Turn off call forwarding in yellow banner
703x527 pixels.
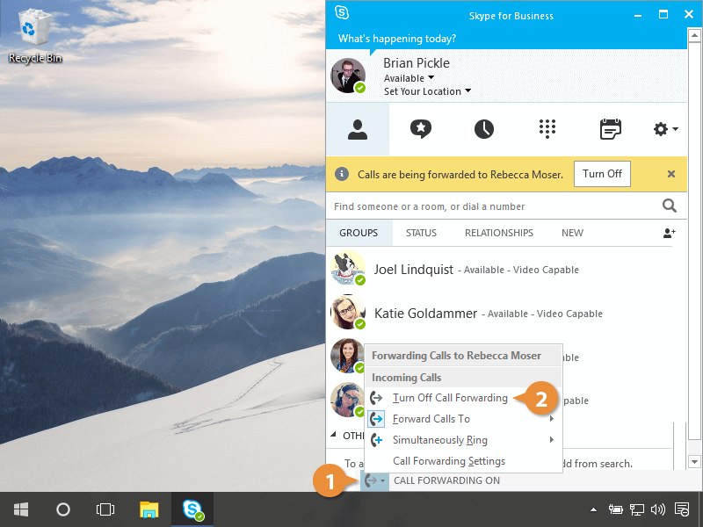pyautogui.click(x=602, y=174)
